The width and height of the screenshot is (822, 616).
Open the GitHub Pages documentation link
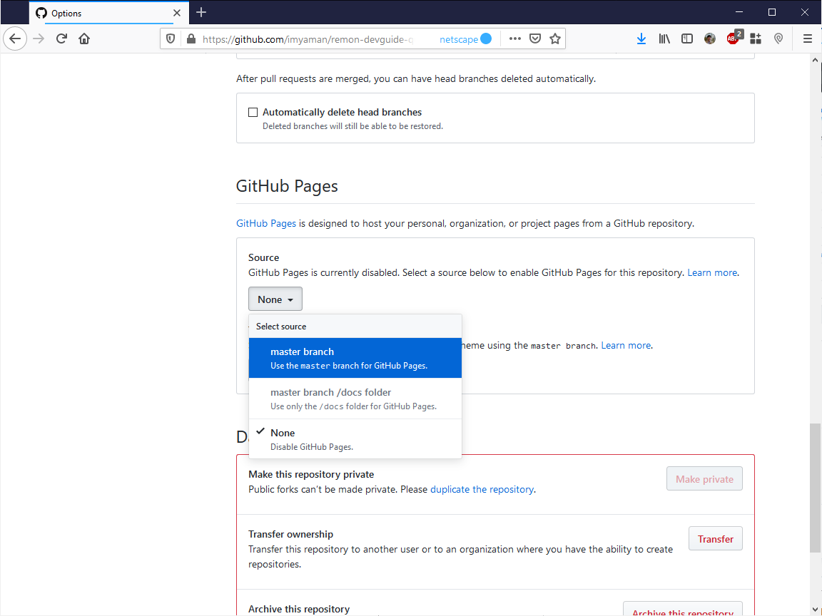tap(265, 223)
